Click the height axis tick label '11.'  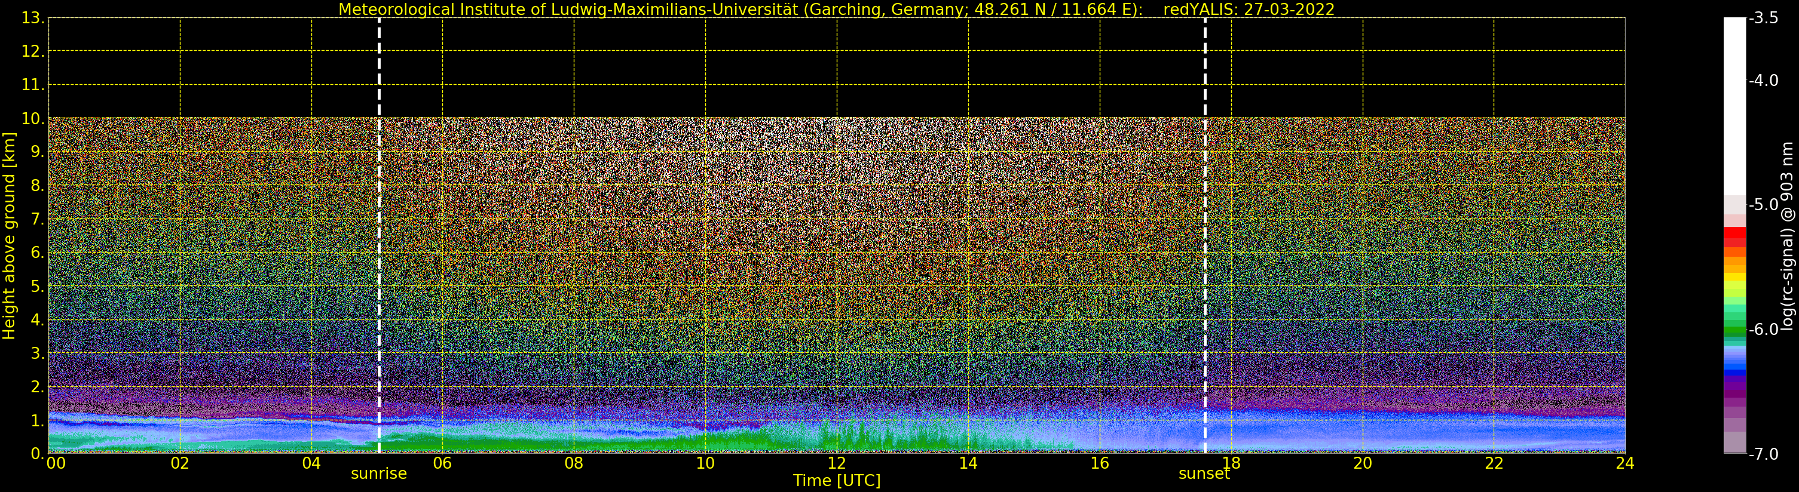click(33, 85)
